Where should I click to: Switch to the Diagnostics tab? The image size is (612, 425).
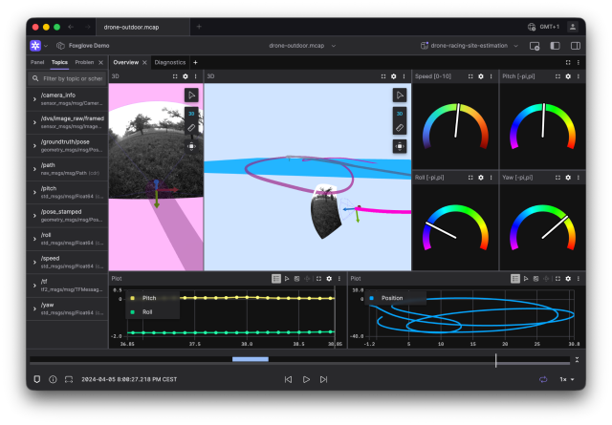pyautogui.click(x=170, y=62)
